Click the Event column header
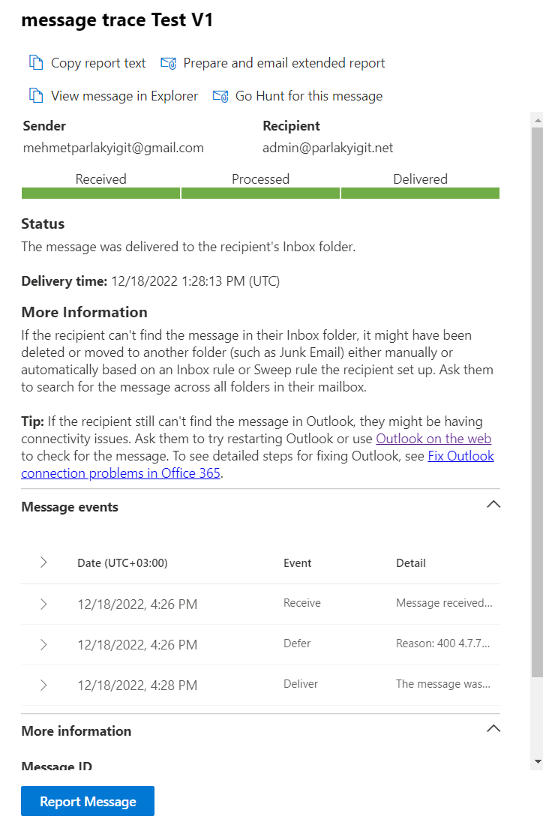Image resolution: width=543 pixels, height=828 pixels. (298, 563)
